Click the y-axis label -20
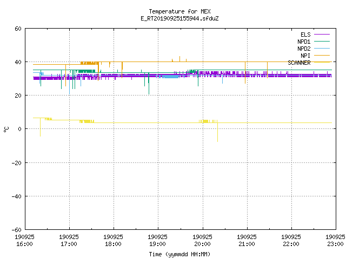The width and height of the screenshot is (346, 259). pyautogui.click(x=17, y=163)
